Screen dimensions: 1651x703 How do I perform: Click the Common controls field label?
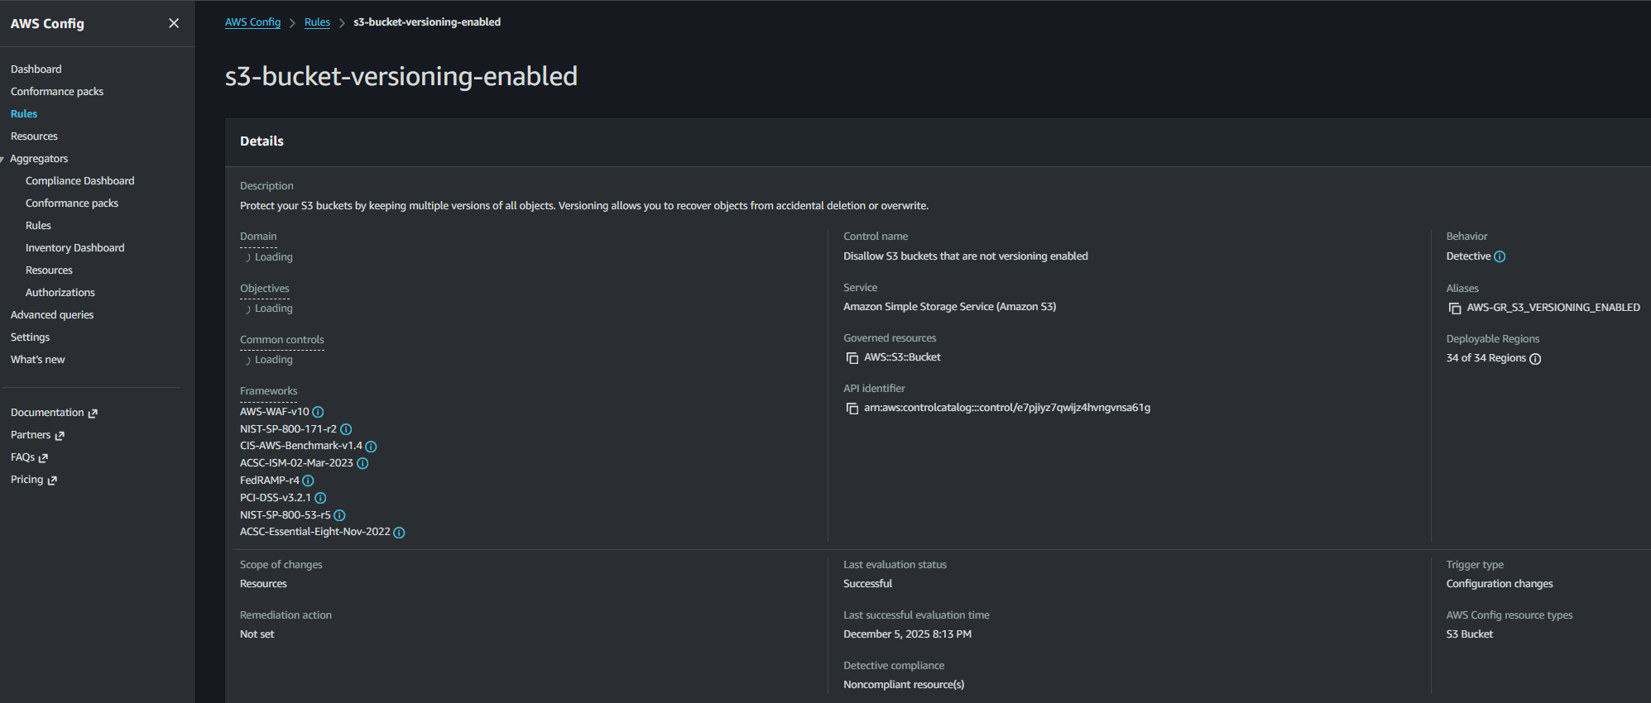[282, 340]
